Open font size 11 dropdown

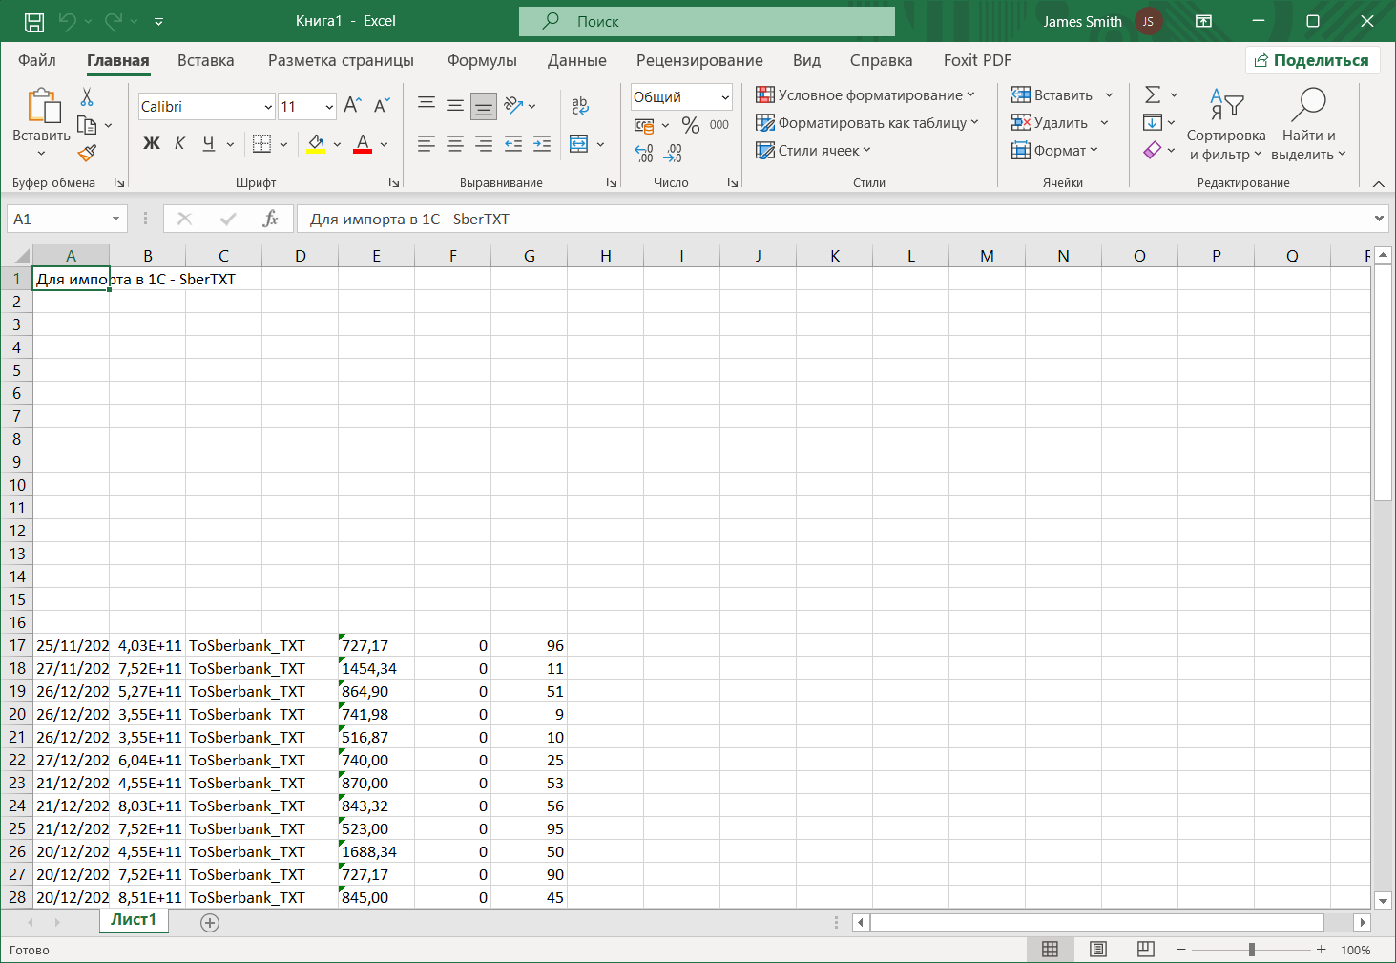(329, 107)
